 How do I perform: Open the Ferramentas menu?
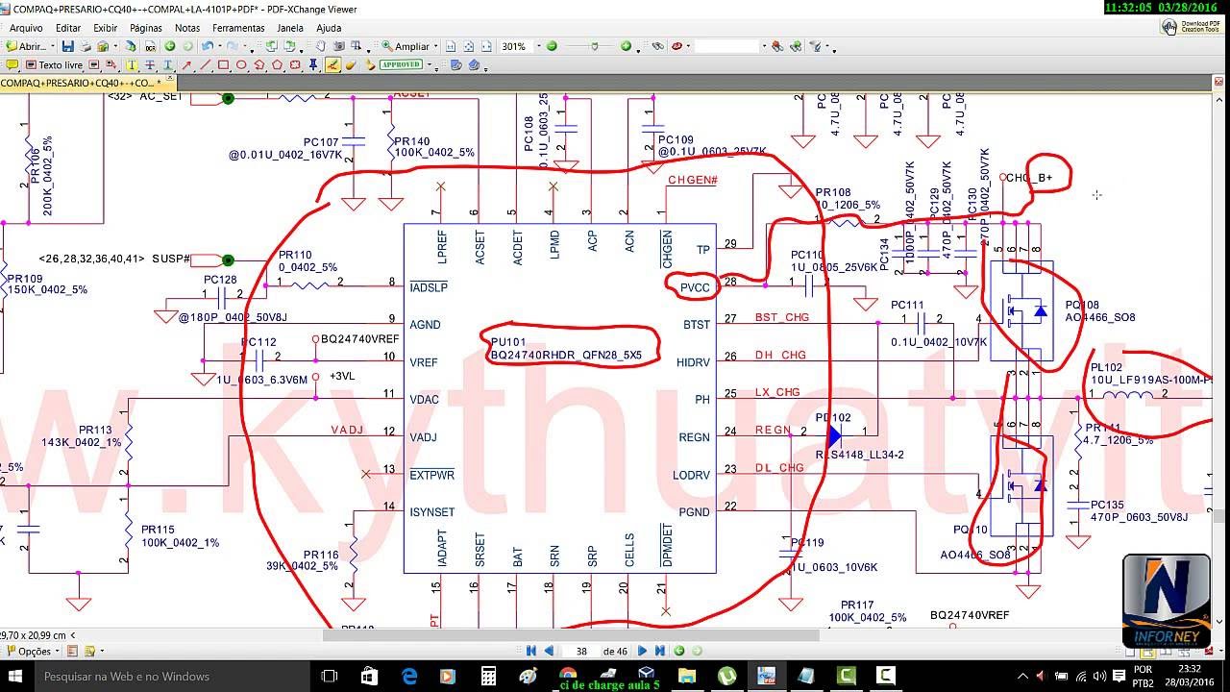click(238, 28)
